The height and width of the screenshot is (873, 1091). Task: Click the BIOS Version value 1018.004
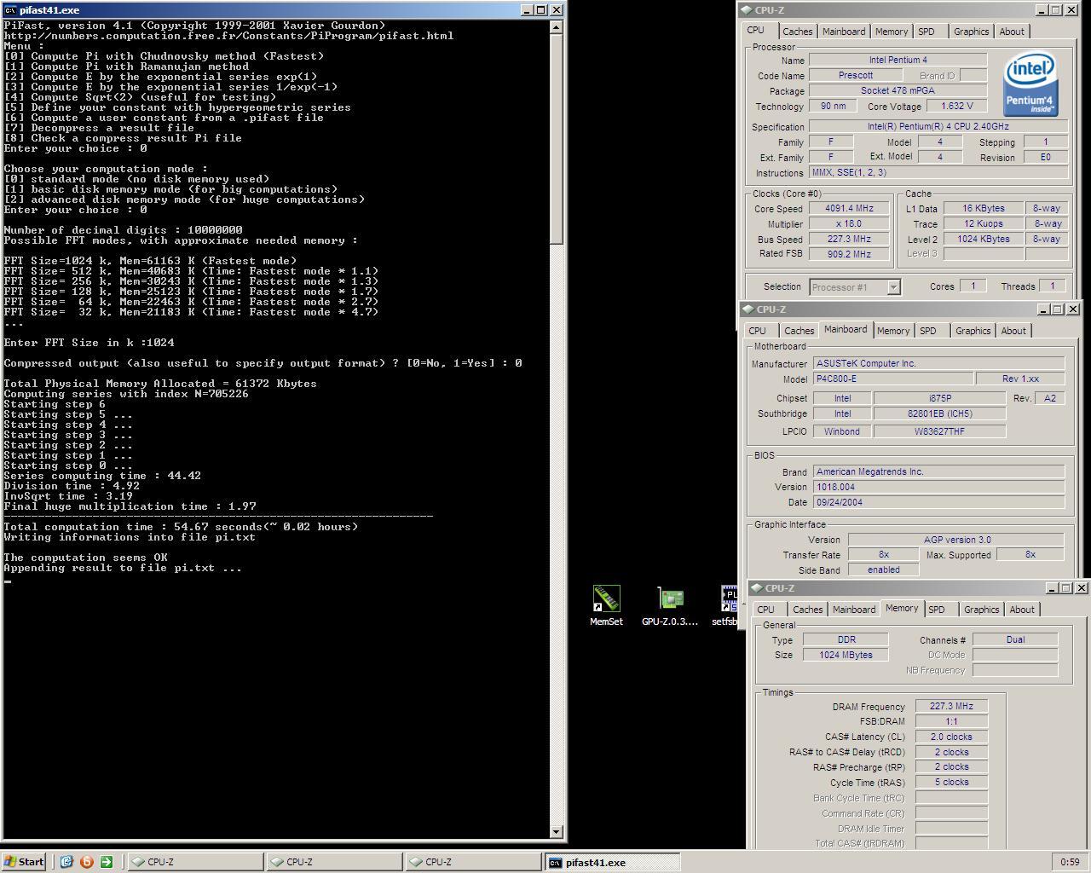click(x=938, y=487)
